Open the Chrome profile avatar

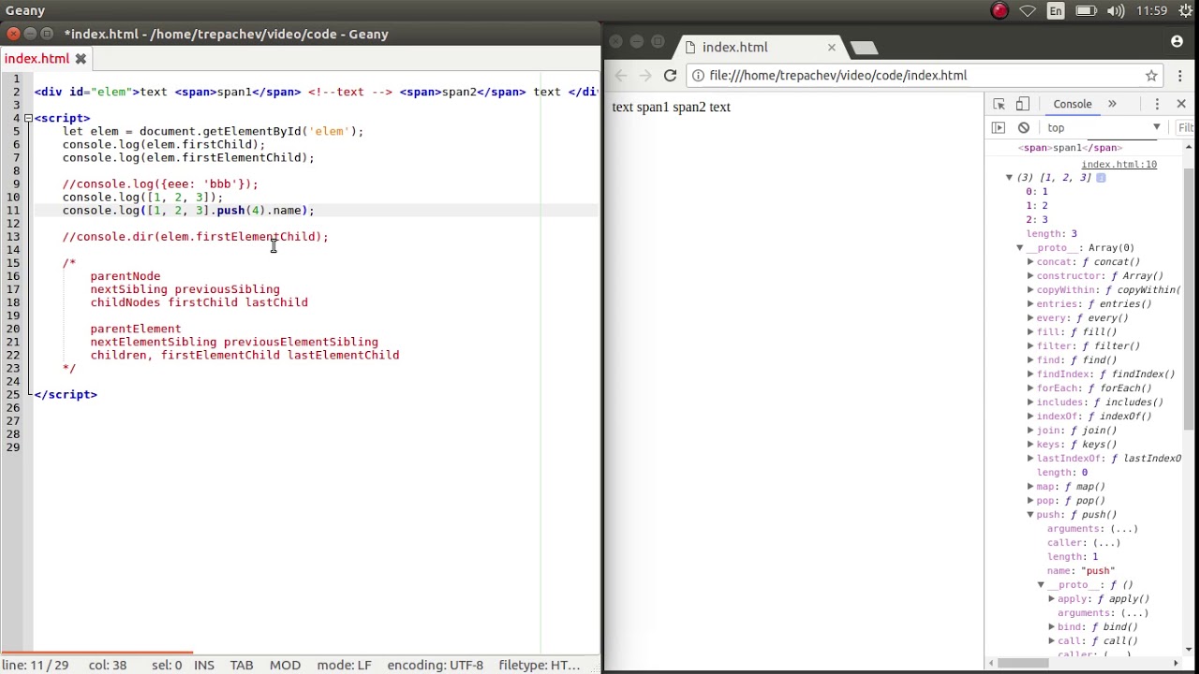pyautogui.click(x=1177, y=41)
